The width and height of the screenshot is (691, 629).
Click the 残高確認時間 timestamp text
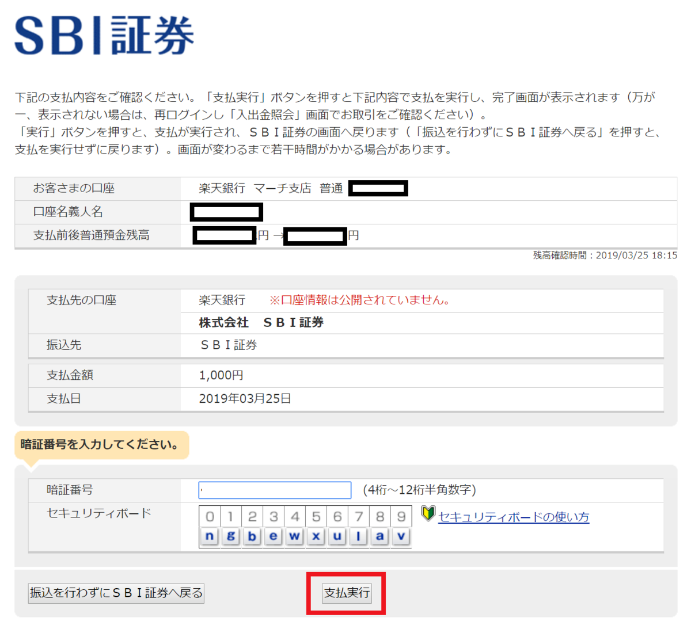[605, 255]
